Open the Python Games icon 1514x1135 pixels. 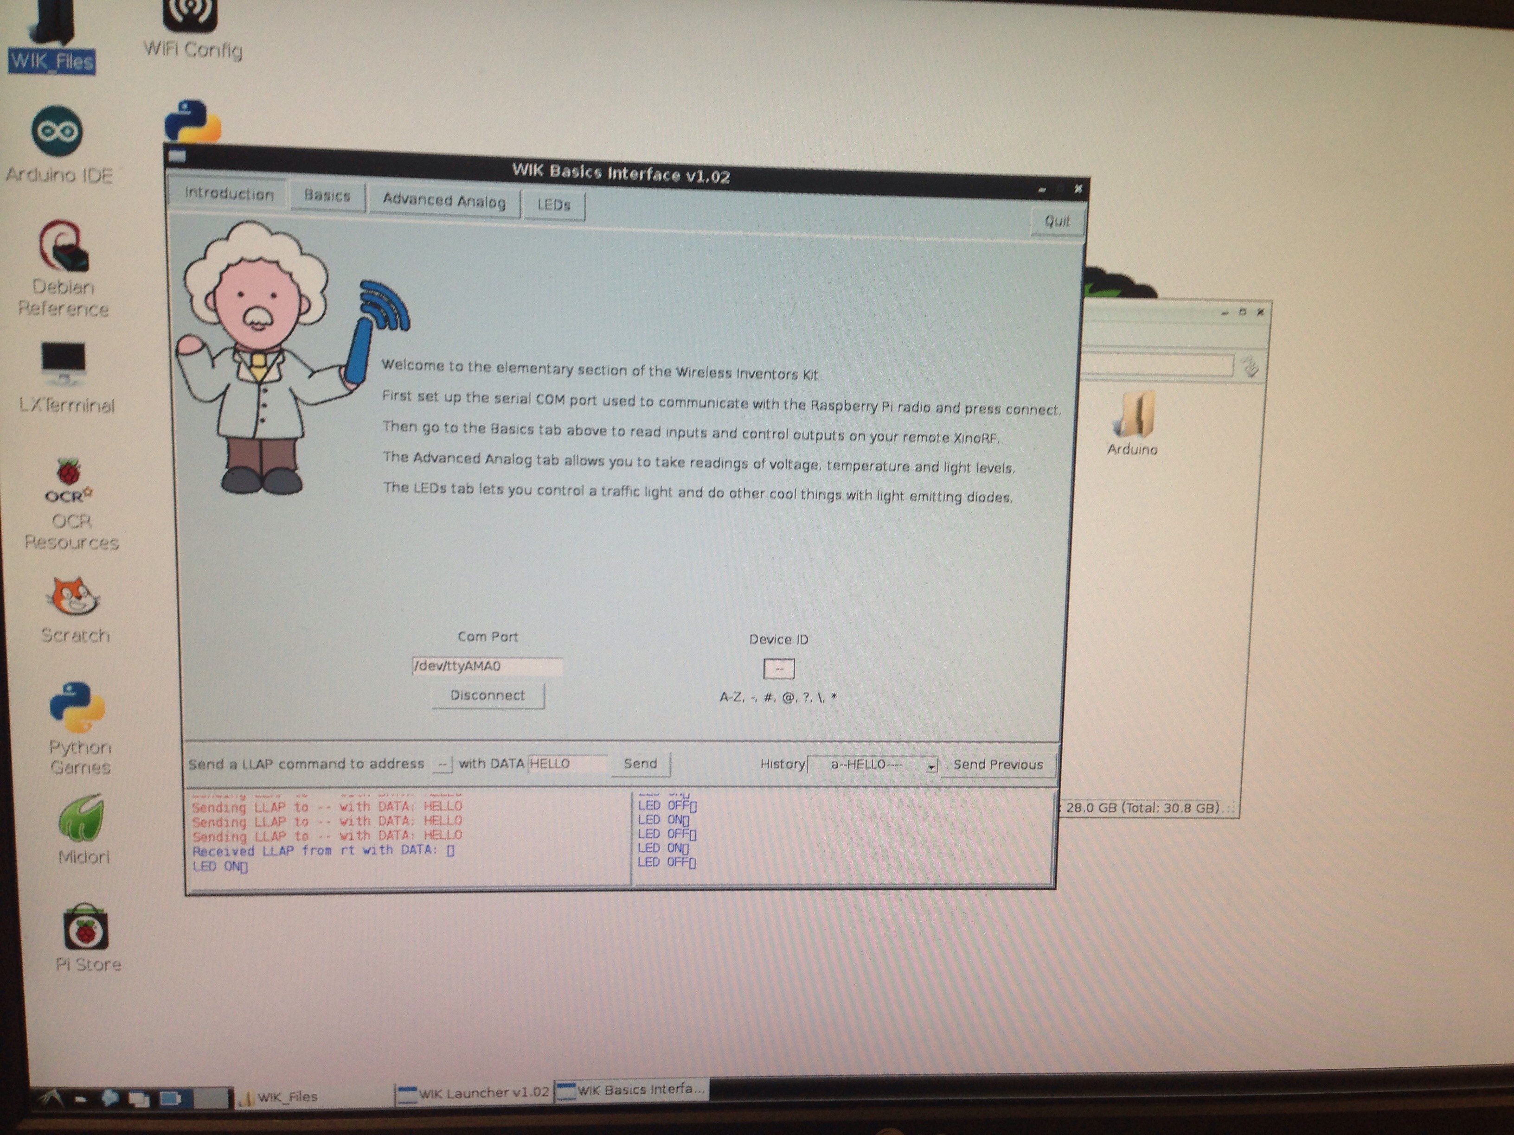pyautogui.click(x=77, y=708)
